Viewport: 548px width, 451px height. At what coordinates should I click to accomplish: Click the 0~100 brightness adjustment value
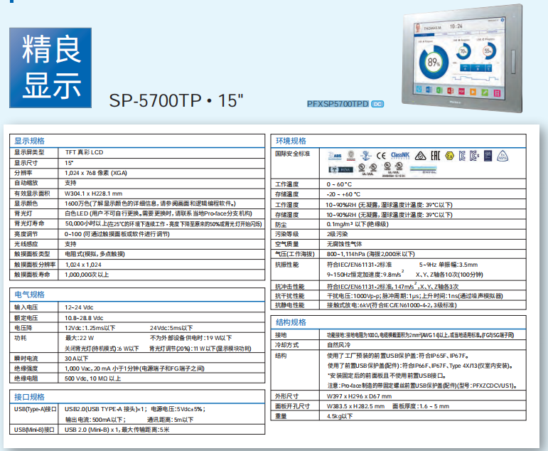[117, 234]
